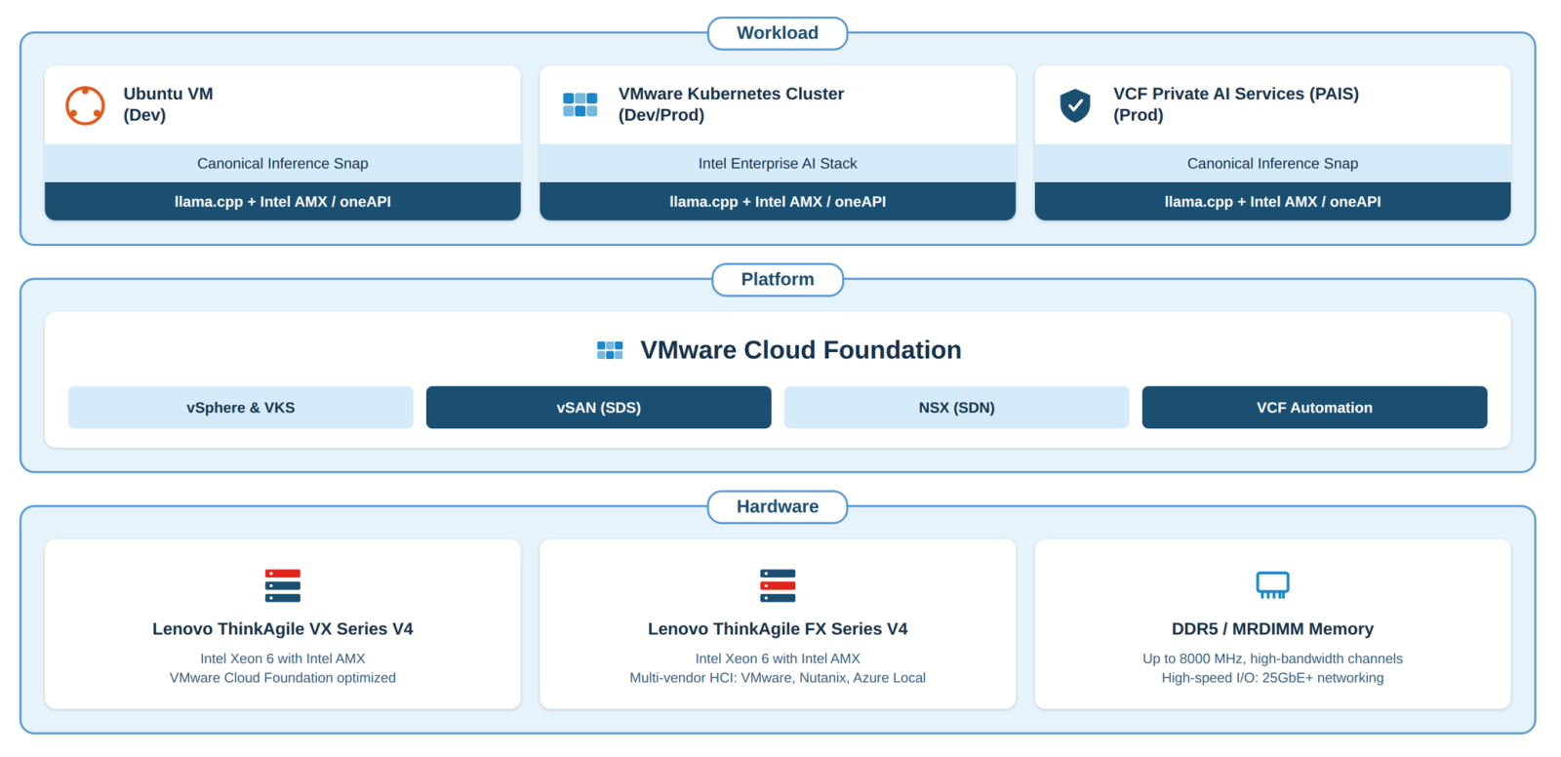Click the DDR5 memory chip icon
1561x757 pixels.
[x=1272, y=585]
